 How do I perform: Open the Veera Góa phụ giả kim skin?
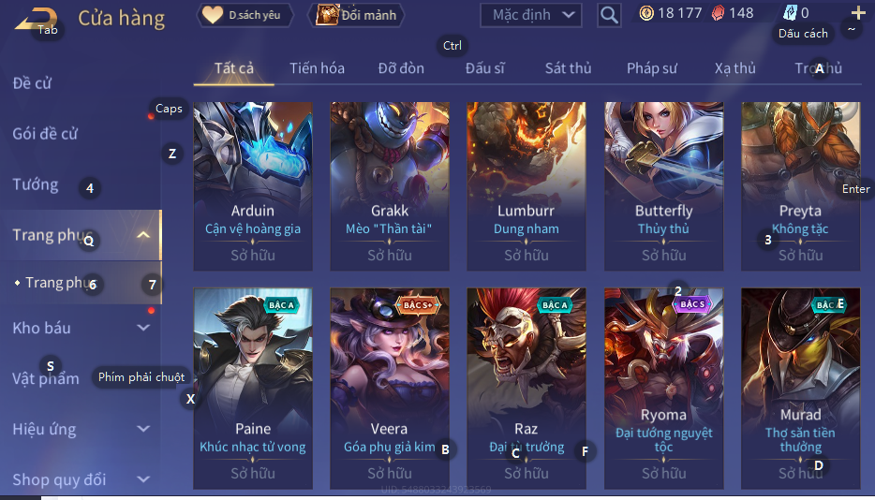pyautogui.click(x=390, y=389)
